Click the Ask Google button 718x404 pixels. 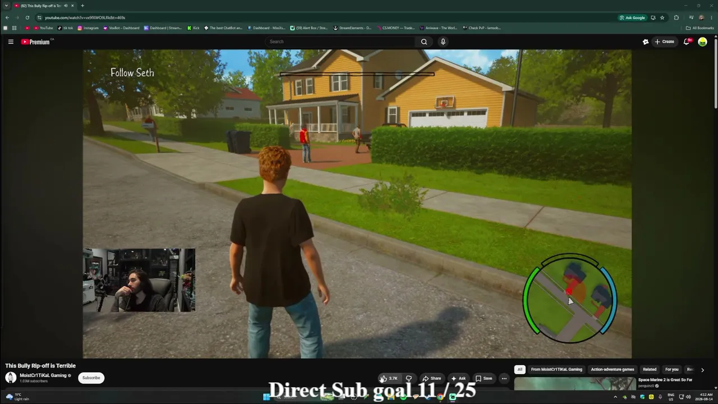click(632, 17)
